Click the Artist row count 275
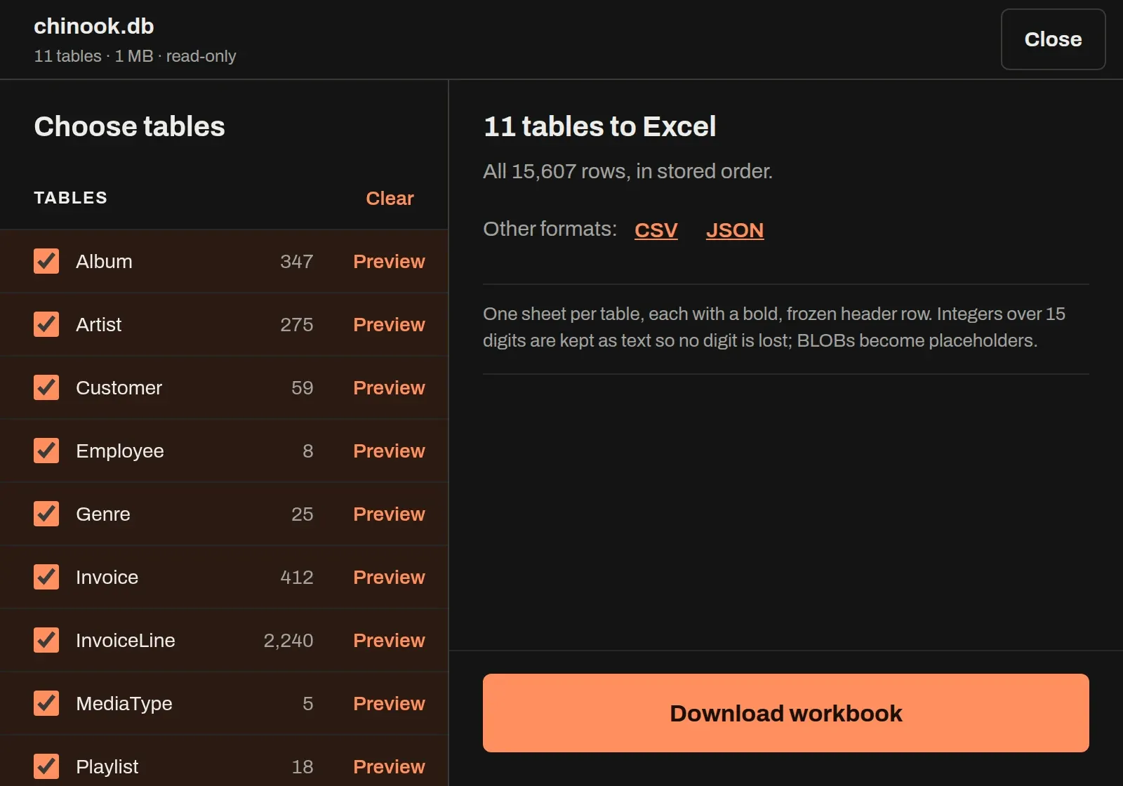 tap(297, 324)
